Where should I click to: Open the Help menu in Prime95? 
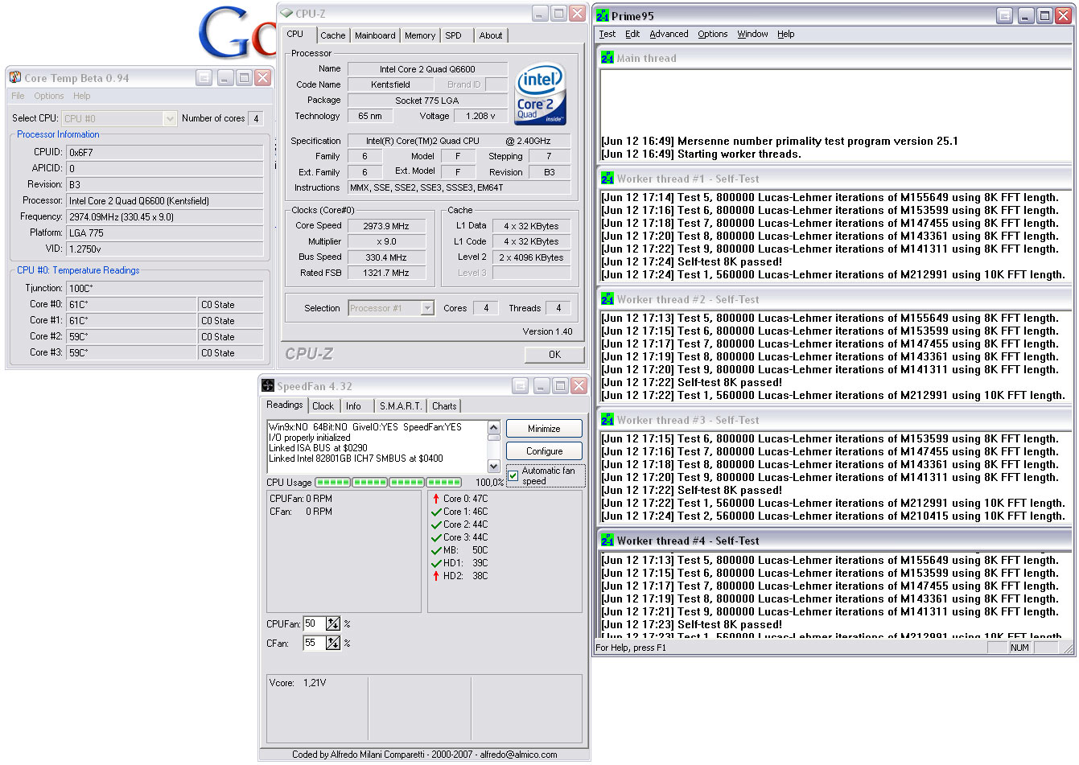click(786, 34)
